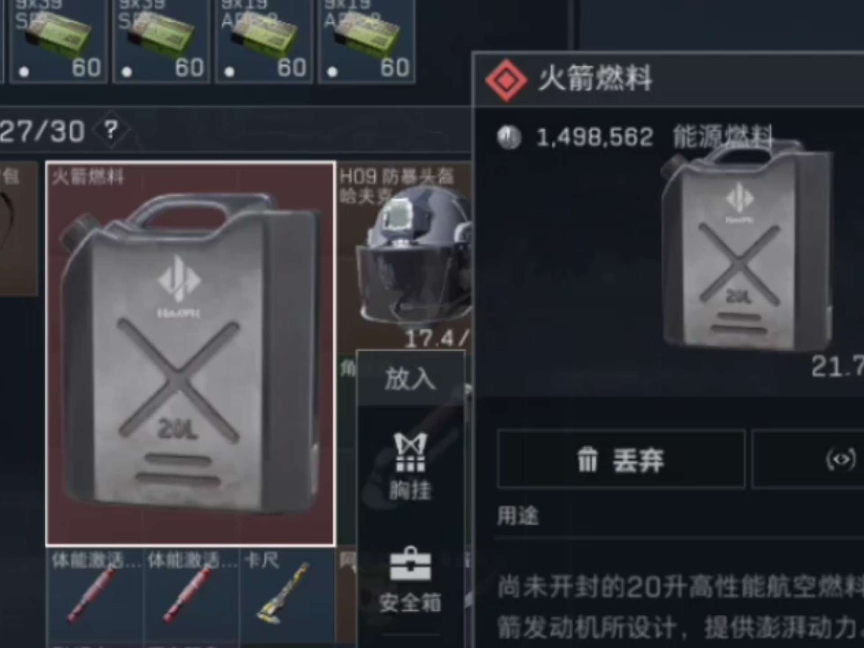Open the capacity help question mark icon
Screen dimensions: 864x648
tap(111, 131)
